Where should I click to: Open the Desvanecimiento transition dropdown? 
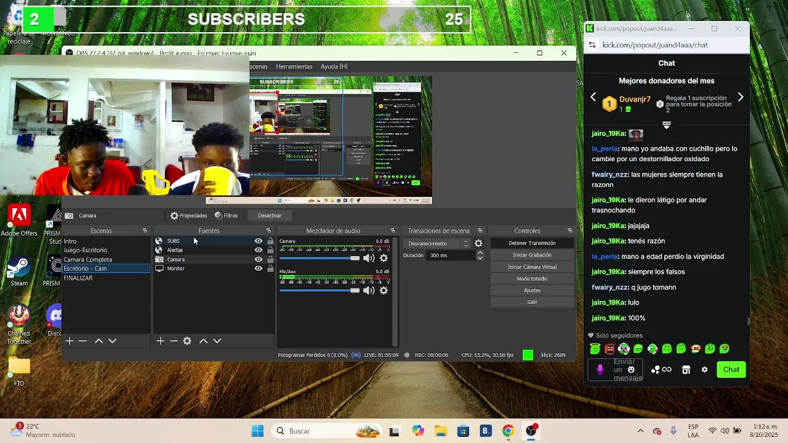point(437,244)
